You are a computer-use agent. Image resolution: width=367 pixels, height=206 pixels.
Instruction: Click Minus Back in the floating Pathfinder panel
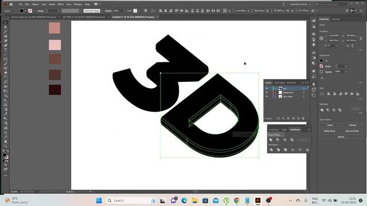click(307, 150)
